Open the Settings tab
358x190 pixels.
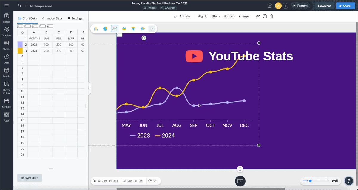pyautogui.click(x=75, y=18)
